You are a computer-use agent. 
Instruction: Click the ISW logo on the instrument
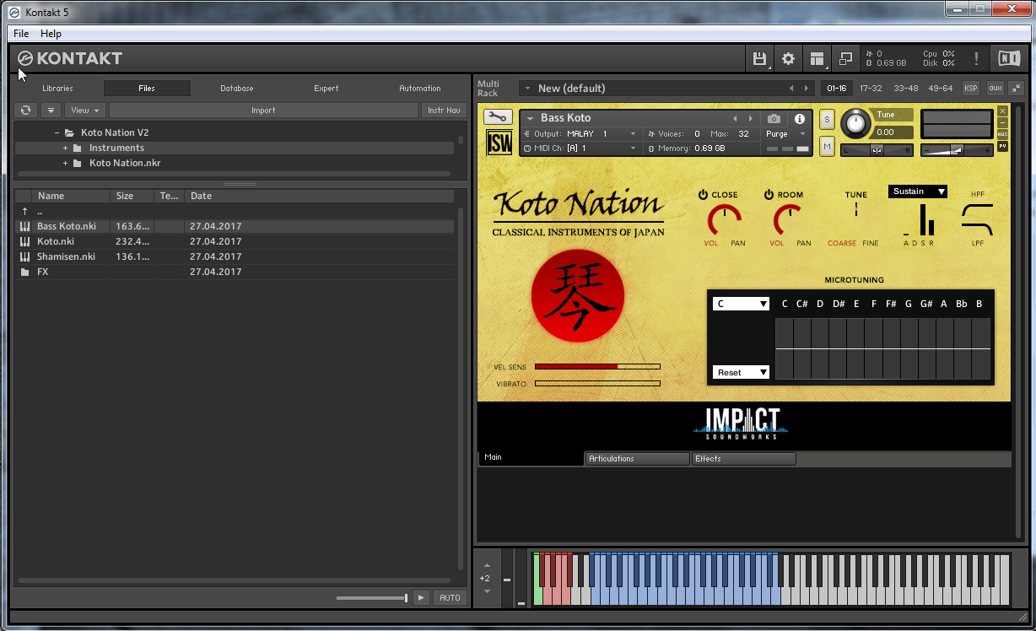pyautogui.click(x=499, y=143)
